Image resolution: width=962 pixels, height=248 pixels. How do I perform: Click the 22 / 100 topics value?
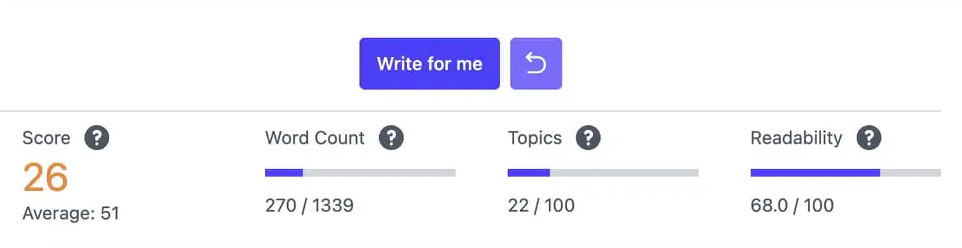[541, 206]
